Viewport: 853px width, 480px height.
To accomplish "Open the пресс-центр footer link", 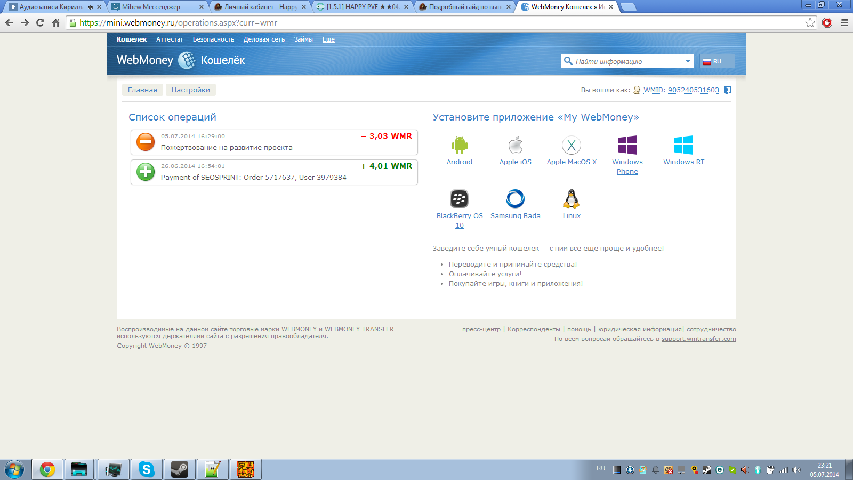I will point(481,329).
